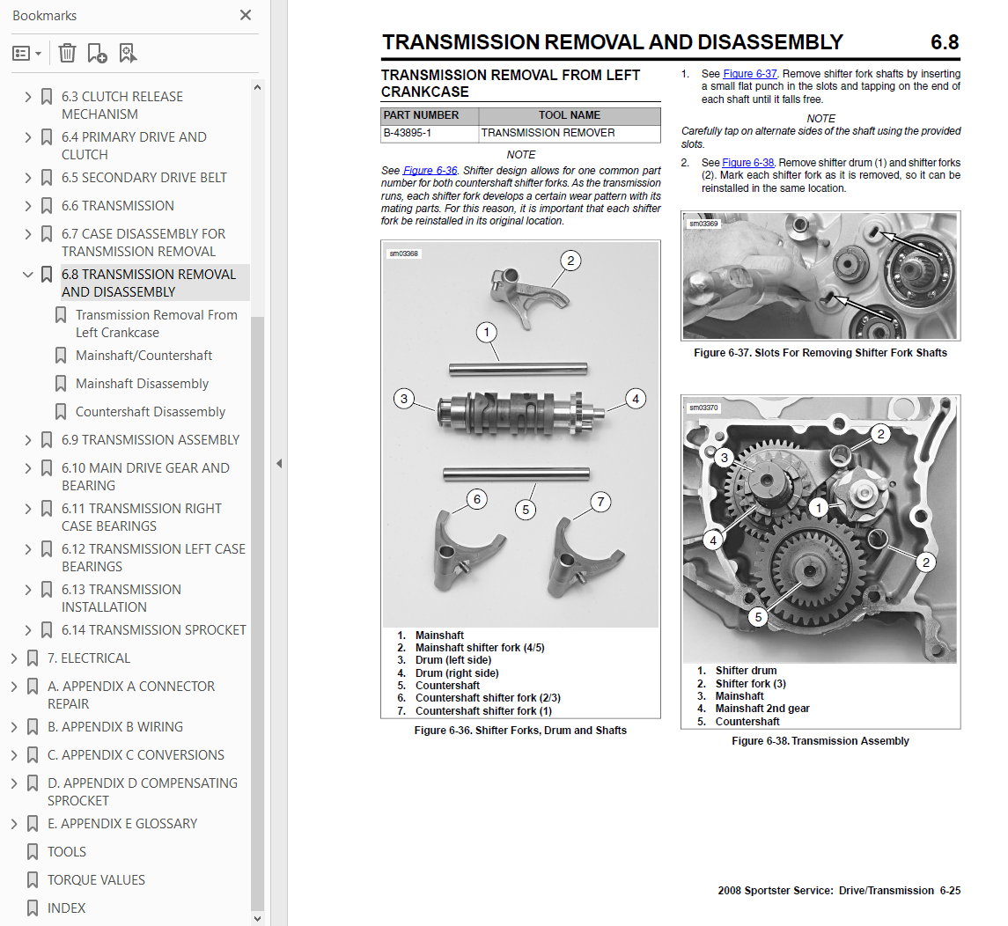This screenshot has height=926, width=1008.
Task: Delete selected bookmark with trash icon
Action: 67,54
